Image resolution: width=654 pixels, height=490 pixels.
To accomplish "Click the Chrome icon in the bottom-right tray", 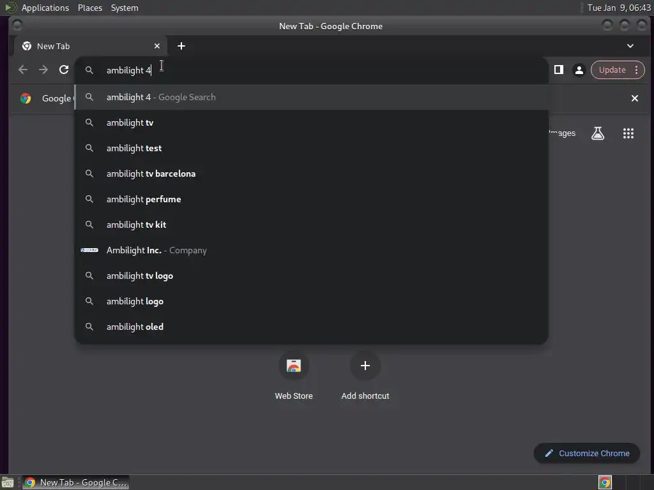I will 605,482.
